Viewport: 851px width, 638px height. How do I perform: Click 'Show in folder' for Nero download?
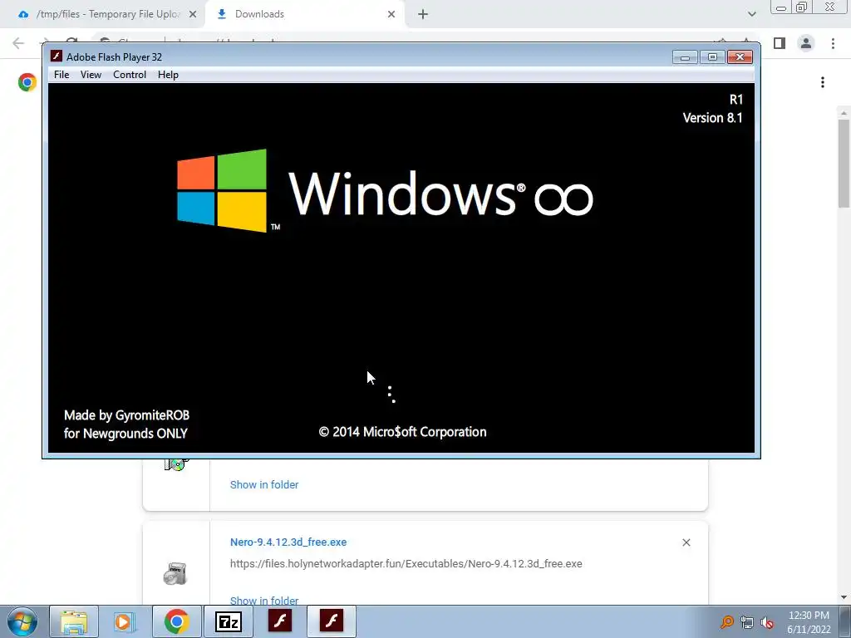click(x=264, y=600)
